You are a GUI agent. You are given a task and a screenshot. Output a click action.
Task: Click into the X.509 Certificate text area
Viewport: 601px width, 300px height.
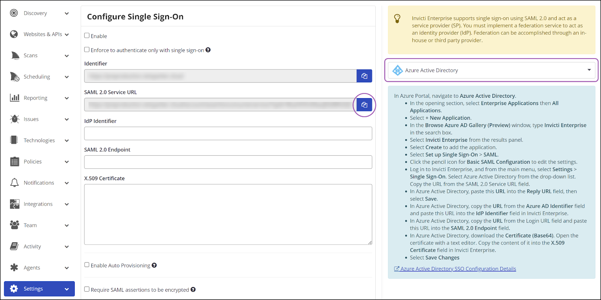[228, 214]
